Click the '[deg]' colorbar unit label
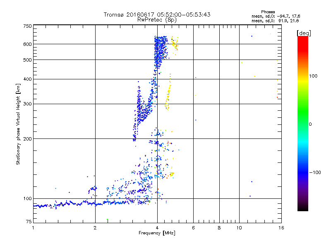This screenshot has height=248, width=331. coord(304,33)
